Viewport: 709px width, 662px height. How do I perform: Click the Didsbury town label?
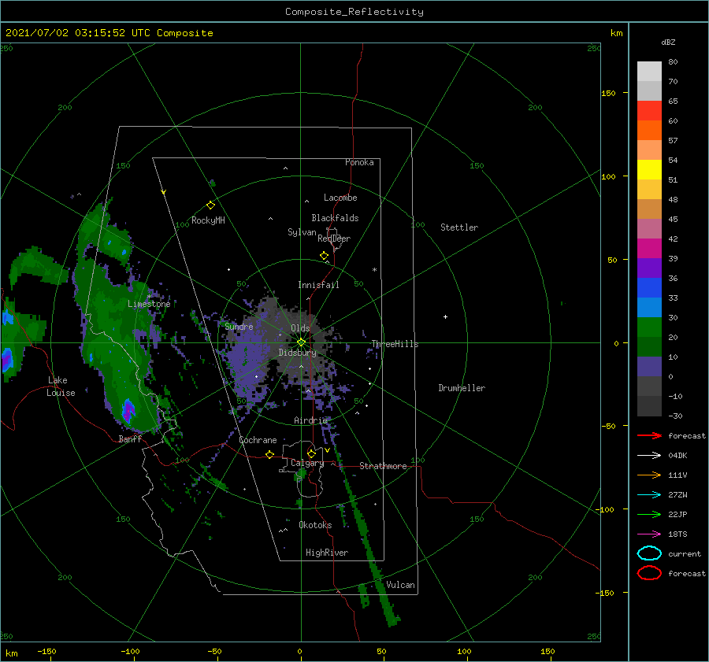pos(297,353)
